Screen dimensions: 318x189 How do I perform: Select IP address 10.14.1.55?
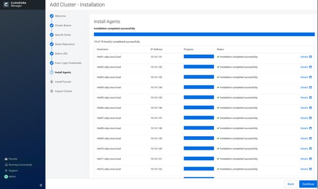pyautogui.click(x=156, y=97)
